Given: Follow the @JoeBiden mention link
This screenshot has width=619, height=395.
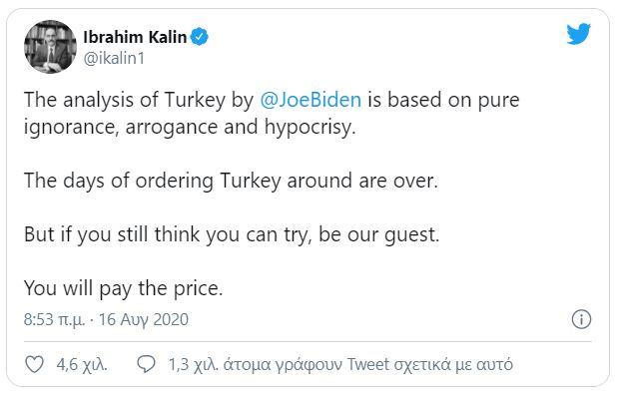Looking at the screenshot, I should tap(310, 100).
